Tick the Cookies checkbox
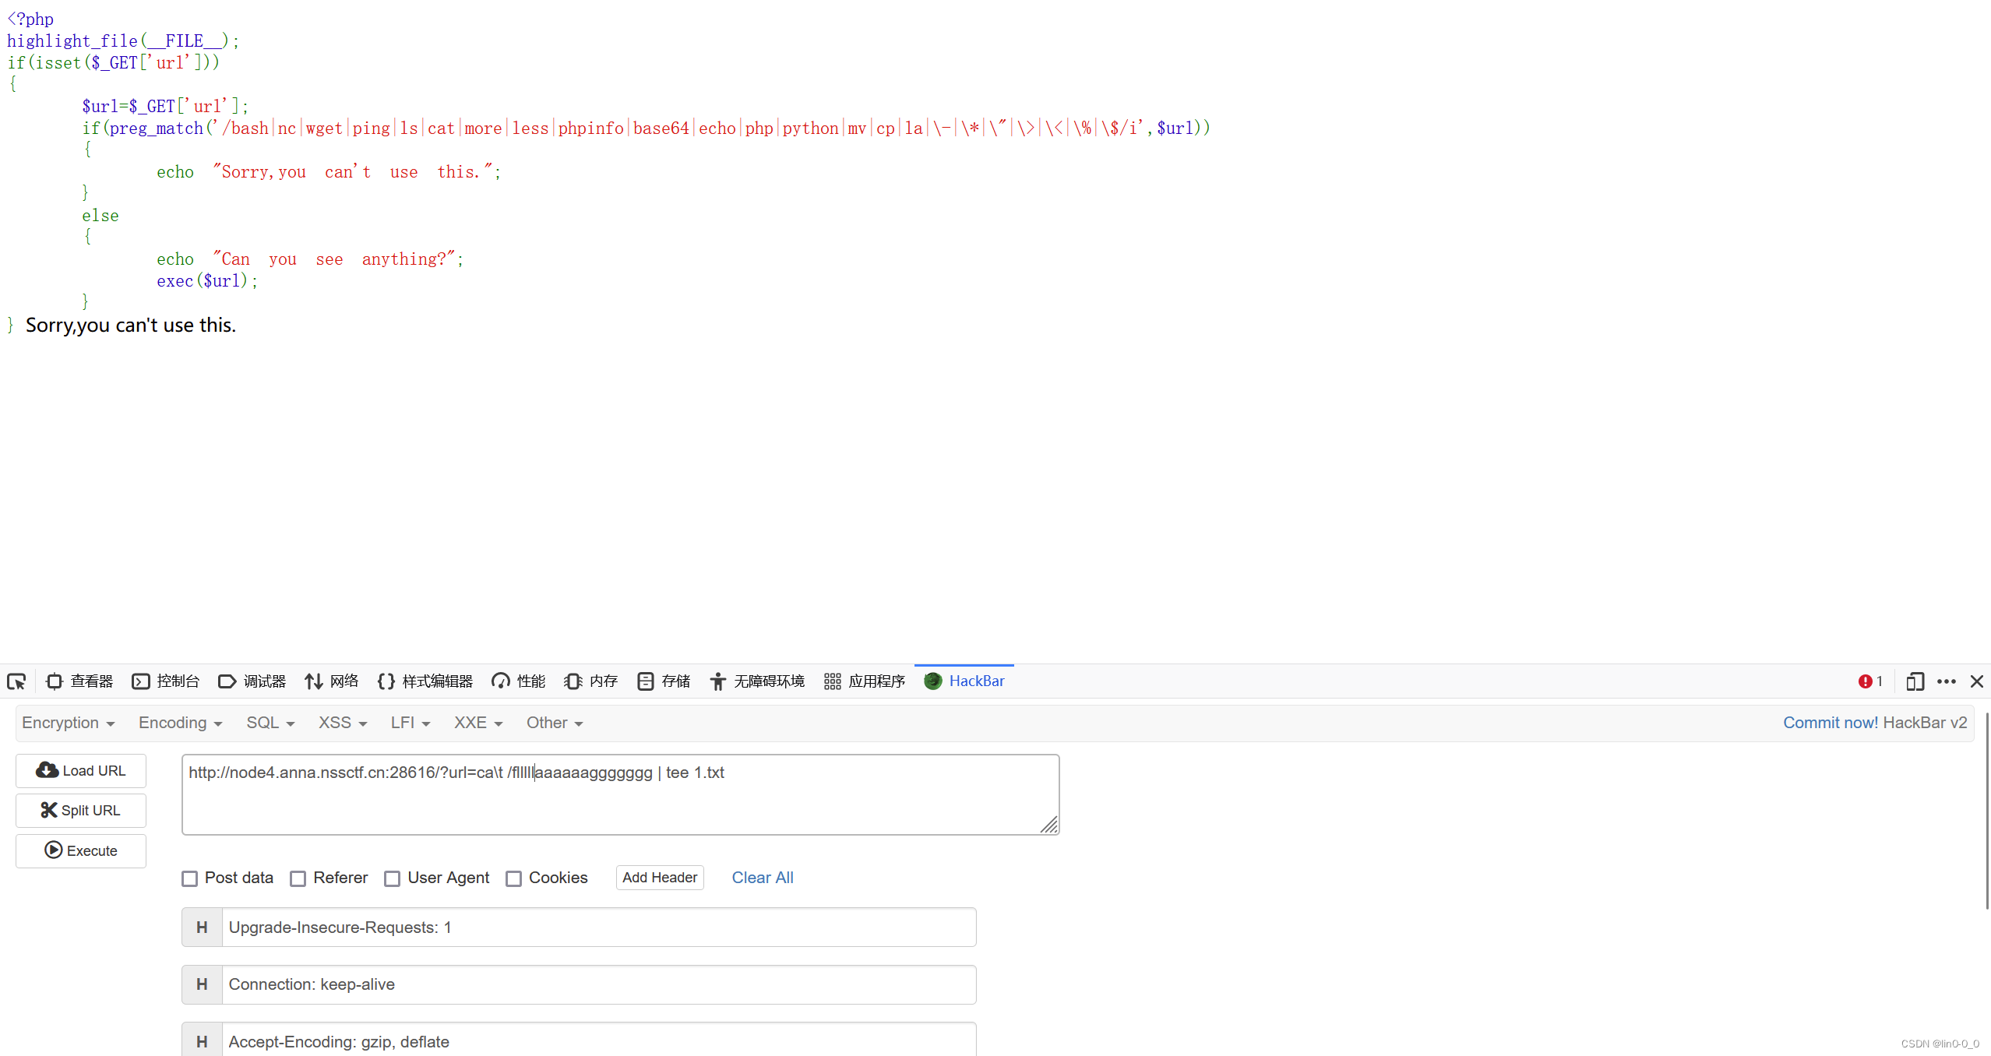This screenshot has height=1056, width=1991. click(x=514, y=878)
